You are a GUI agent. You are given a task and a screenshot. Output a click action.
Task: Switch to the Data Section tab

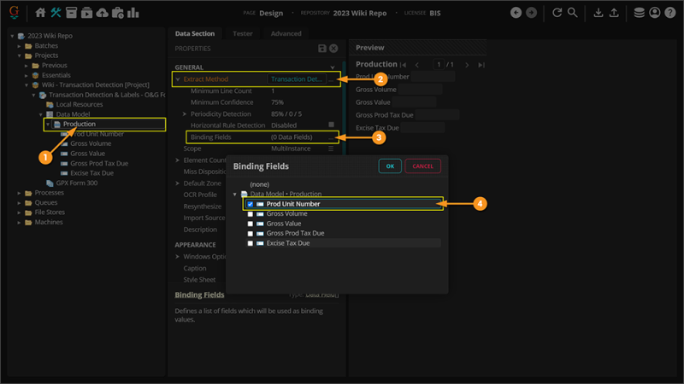[195, 33]
